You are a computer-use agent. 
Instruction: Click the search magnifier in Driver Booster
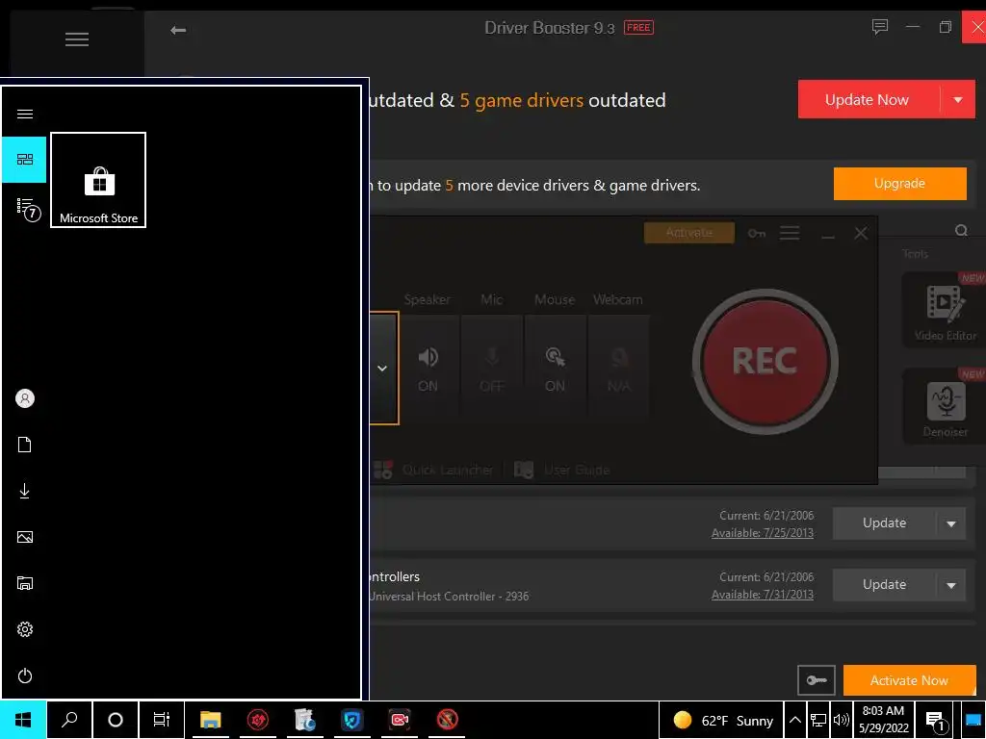tap(961, 231)
